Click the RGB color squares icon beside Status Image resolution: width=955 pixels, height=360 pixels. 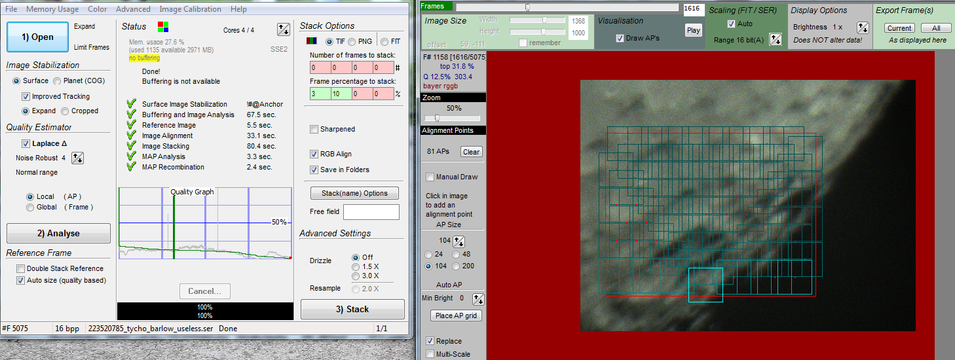pyautogui.click(x=163, y=27)
